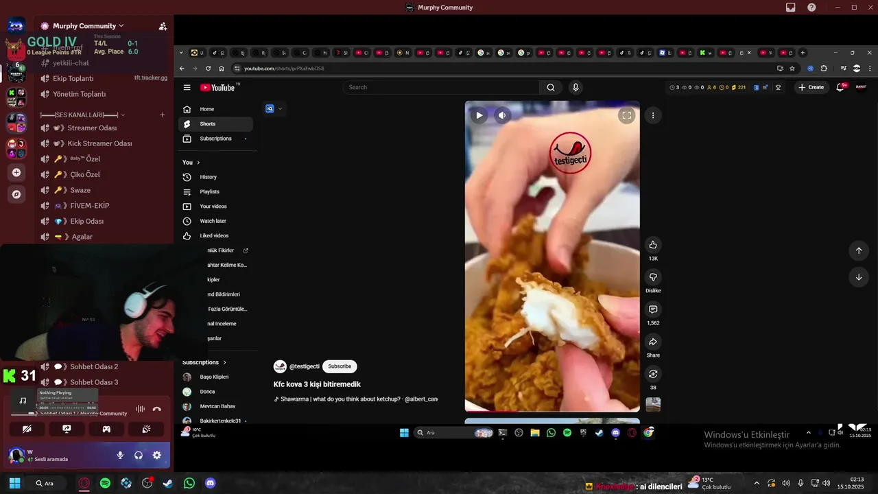The width and height of the screenshot is (878, 494).
Task: Open Chrome extensions puzzle icon
Action: [x=824, y=69]
